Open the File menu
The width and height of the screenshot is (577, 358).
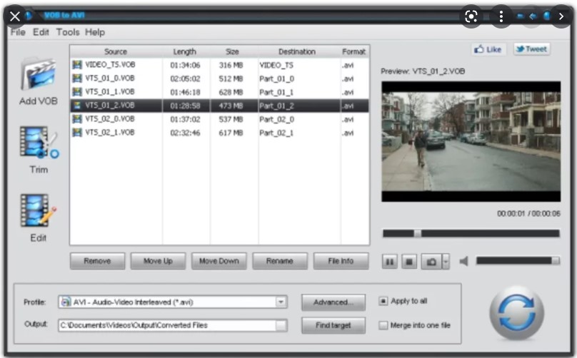tap(18, 32)
